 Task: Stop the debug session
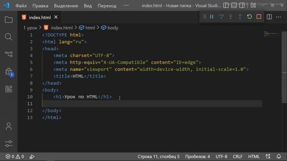pos(259,17)
